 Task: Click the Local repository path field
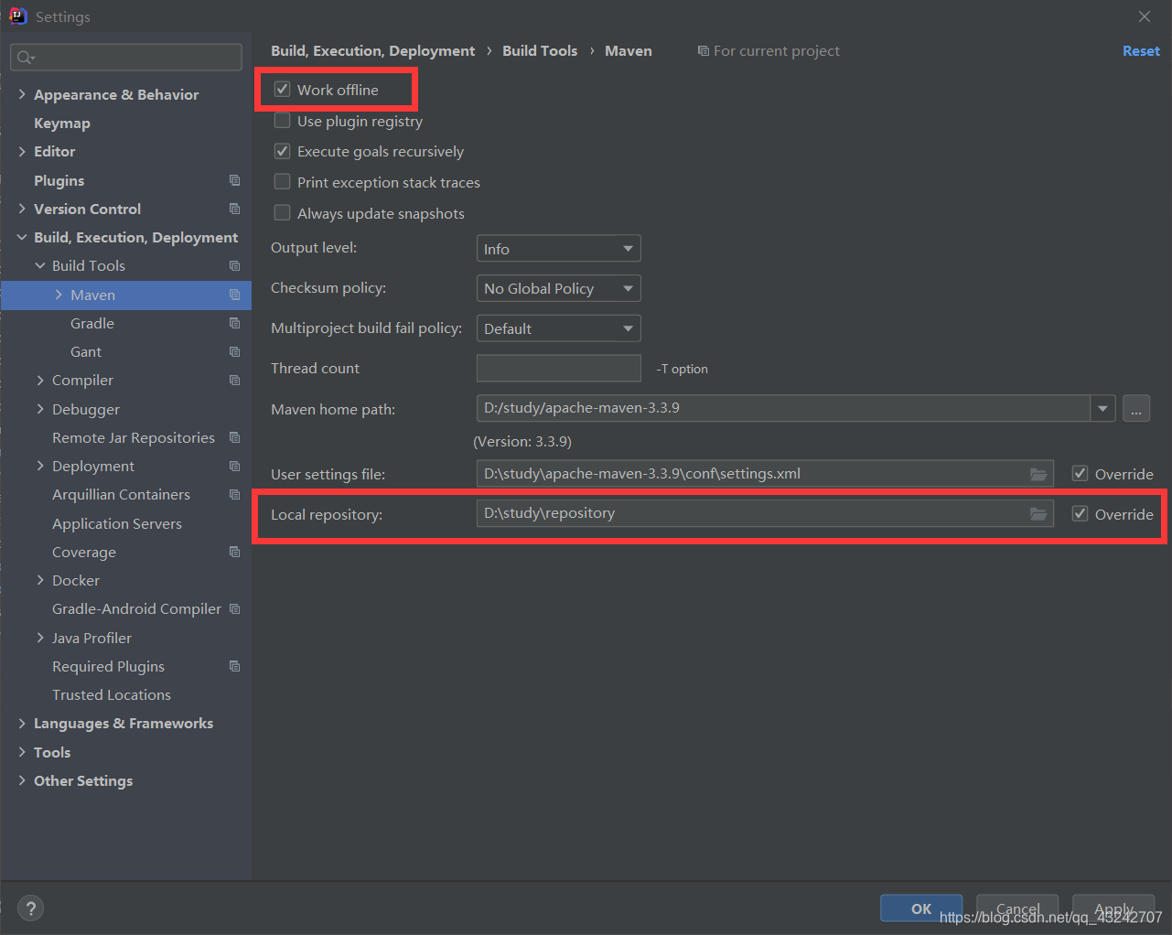765,513
